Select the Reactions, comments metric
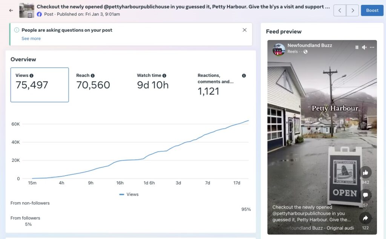This screenshot has height=239, width=386. 222,84
